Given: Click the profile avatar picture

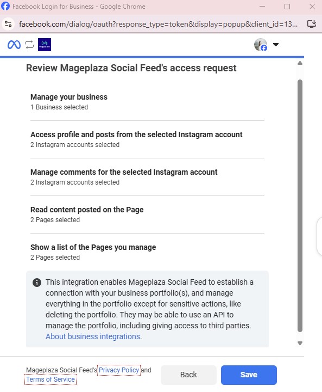Looking at the screenshot, I should (x=261, y=45).
